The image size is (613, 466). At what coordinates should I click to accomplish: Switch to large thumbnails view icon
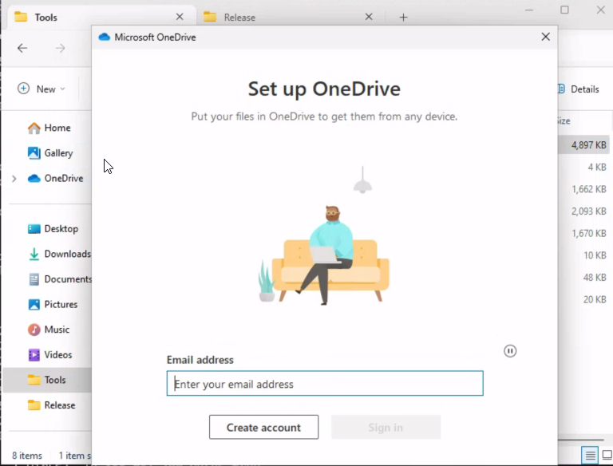(607, 455)
